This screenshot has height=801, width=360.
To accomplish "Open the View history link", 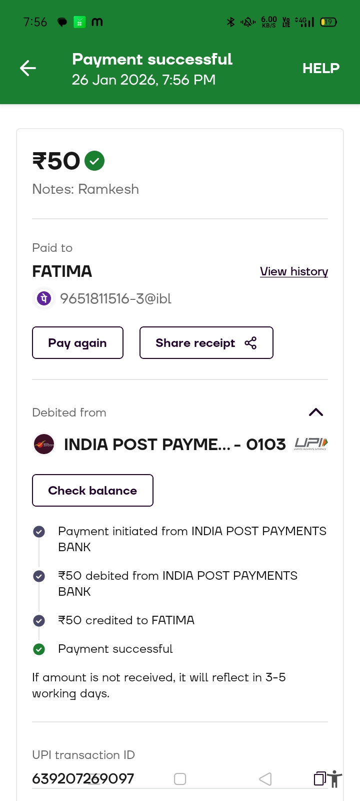I will (x=294, y=271).
